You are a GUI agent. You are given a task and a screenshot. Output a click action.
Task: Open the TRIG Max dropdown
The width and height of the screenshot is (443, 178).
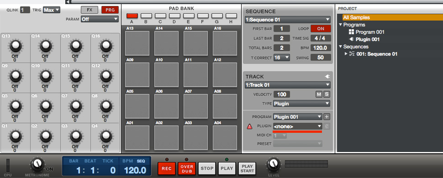[52, 10]
